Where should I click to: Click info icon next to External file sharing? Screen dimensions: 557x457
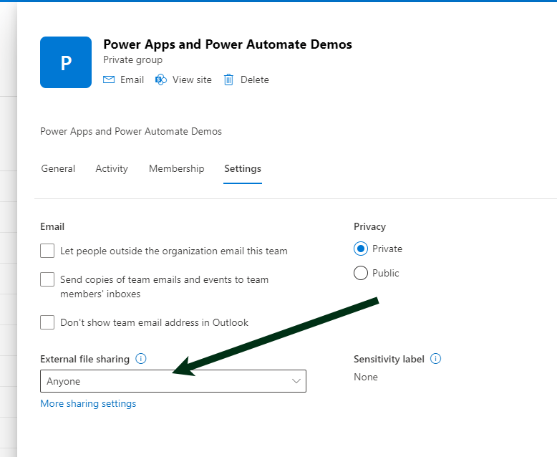141,359
